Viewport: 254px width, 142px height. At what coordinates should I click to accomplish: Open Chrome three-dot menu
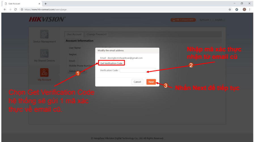pos(250,9)
